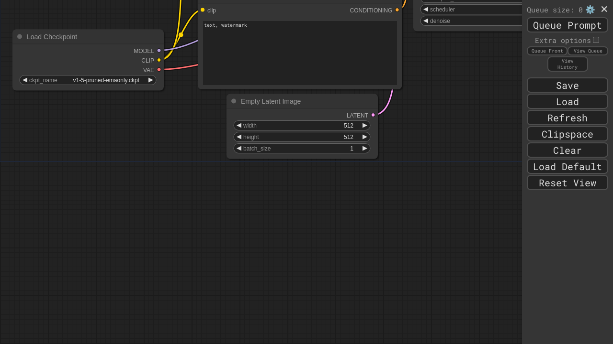Open the ckpt_name checkpoint selector
This screenshot has height=344, width=613.
click(88, 80)
